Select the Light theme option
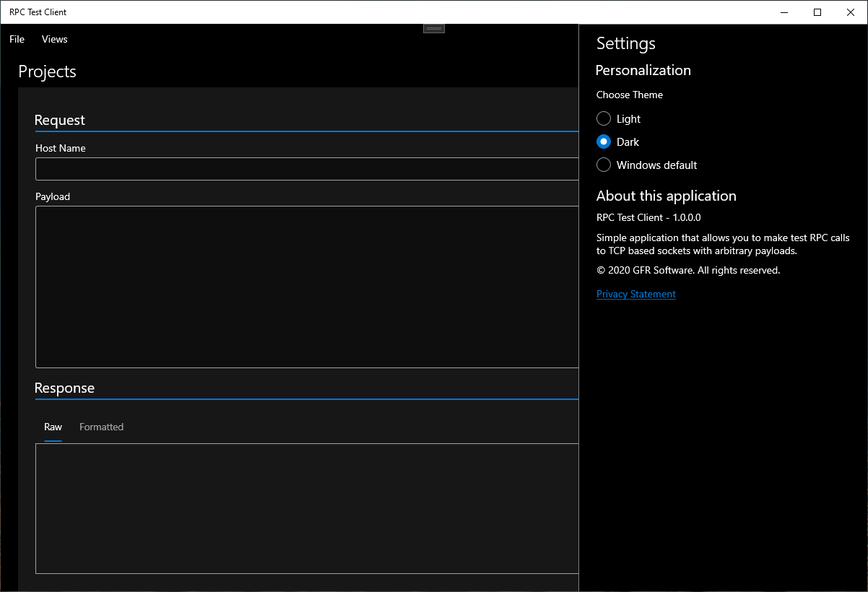868x592 pixels. [604, 119]
